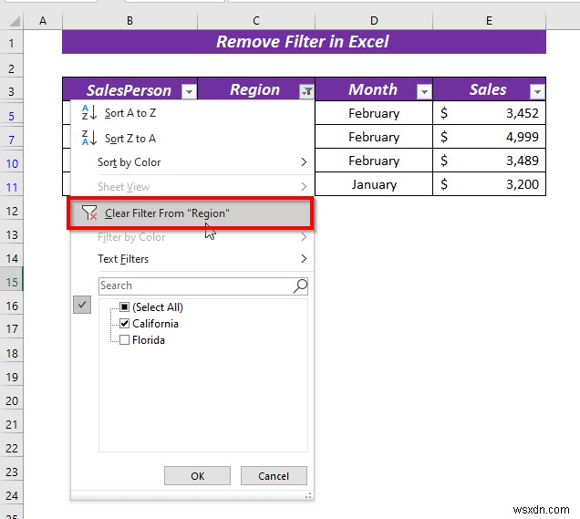Image resolution: width=580 pixels, height=519 pixels.
Task: Choose Sort A to Z
Action: pyautogui.click(x=192, y=113)
